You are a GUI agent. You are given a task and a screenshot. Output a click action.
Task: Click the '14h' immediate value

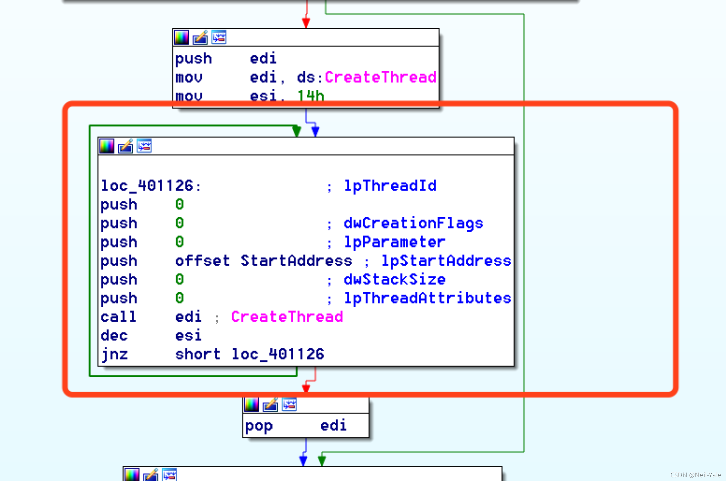(x=311, y=96)
